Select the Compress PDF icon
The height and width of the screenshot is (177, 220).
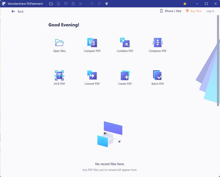pyautogui.click(x=158, y=42)
